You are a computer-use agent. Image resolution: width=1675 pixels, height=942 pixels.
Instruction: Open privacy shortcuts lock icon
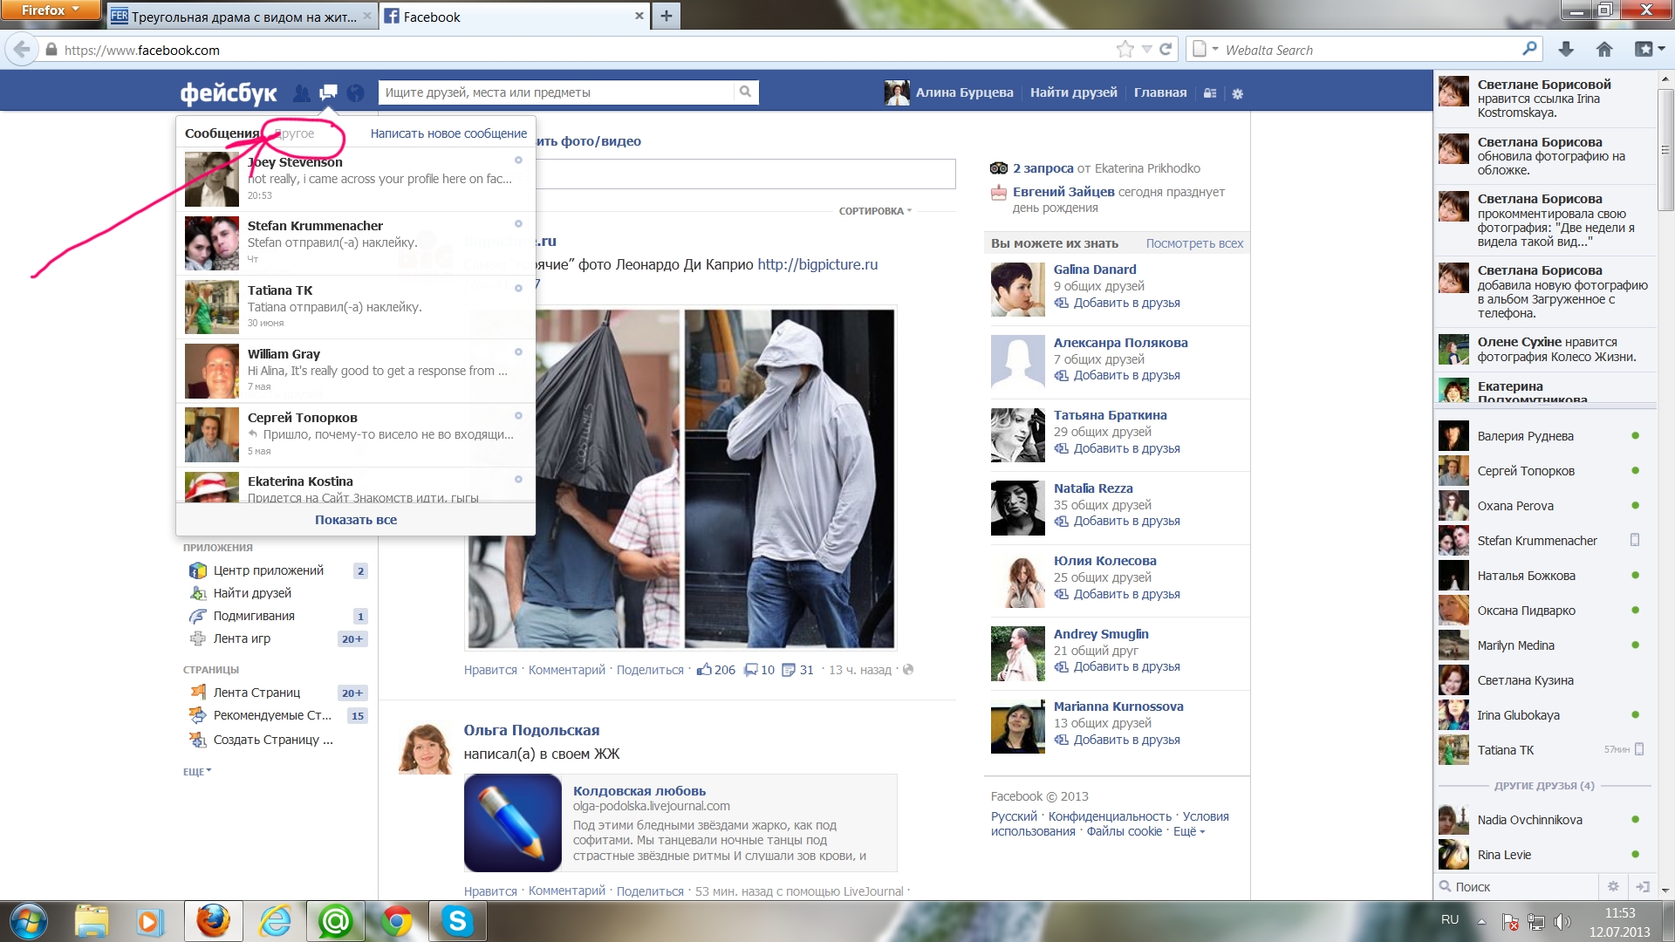(x=1210, y=93)
